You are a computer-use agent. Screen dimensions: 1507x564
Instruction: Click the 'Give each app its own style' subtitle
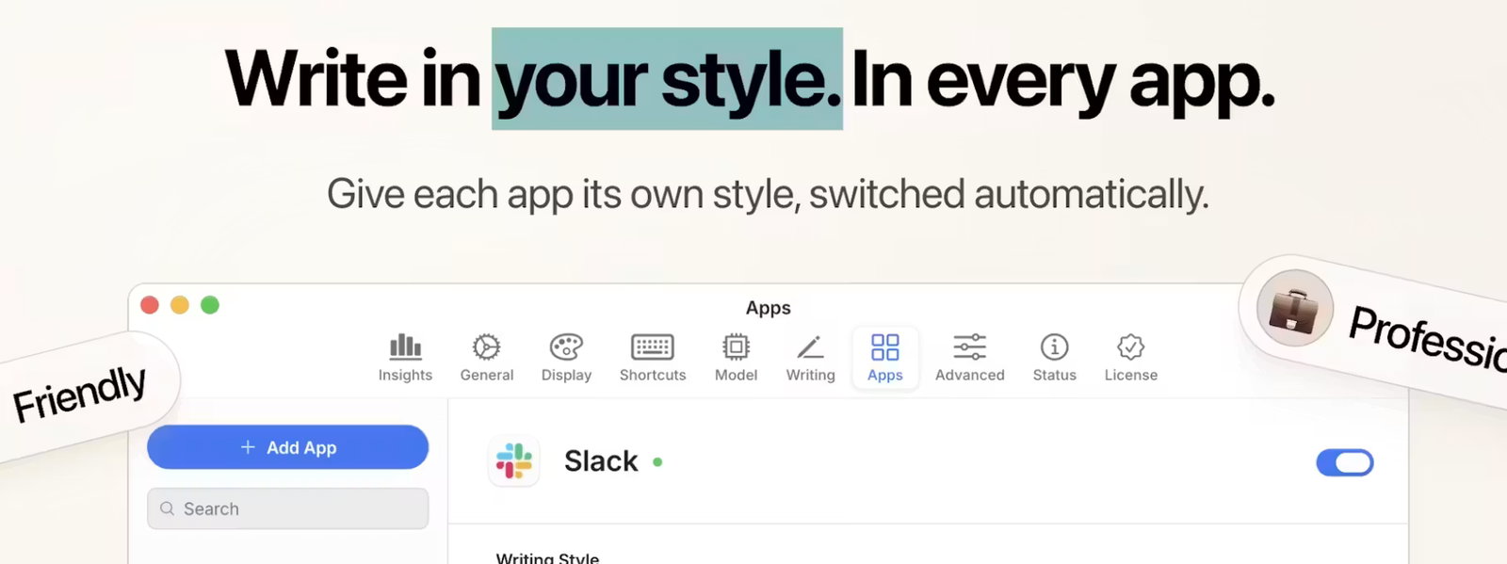tap(768, 194)
